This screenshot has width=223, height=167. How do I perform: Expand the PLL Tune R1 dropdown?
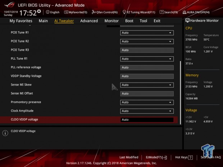pos(147,59)
